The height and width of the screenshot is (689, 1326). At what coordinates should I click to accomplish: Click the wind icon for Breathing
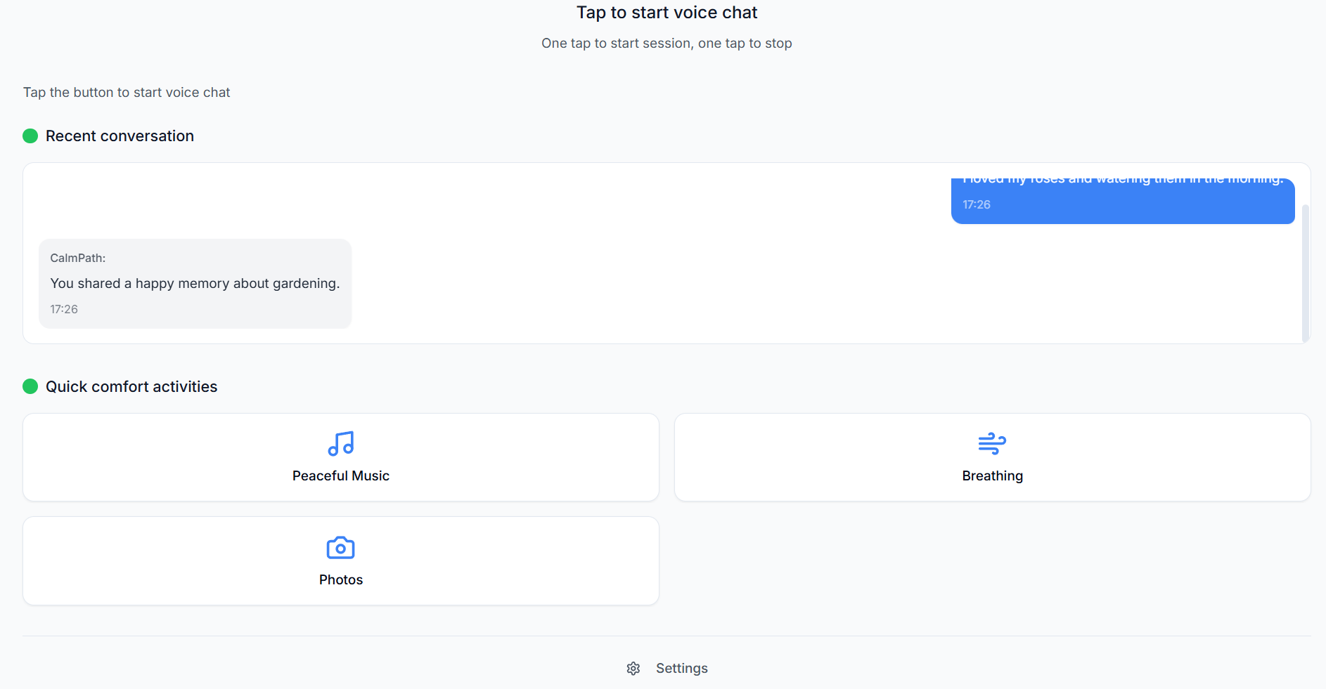click(x=992, y=444)
